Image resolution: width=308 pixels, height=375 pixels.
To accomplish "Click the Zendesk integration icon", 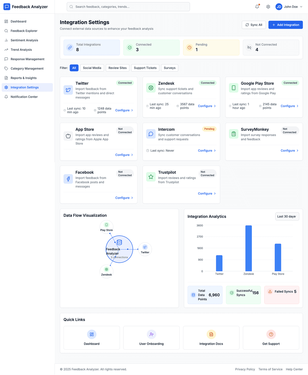I will 151,88.
